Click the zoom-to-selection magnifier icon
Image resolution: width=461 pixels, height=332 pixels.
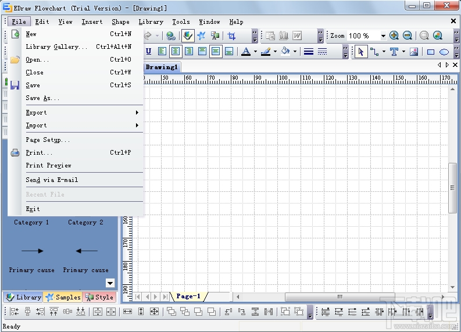[x=424, y=35]
